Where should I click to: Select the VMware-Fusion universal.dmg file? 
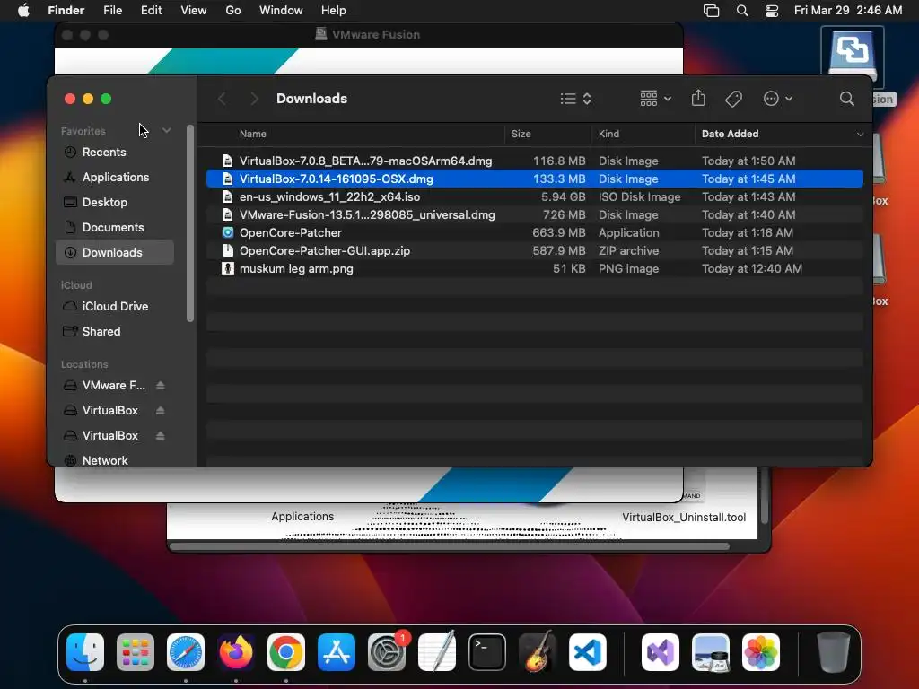point(535,215)
